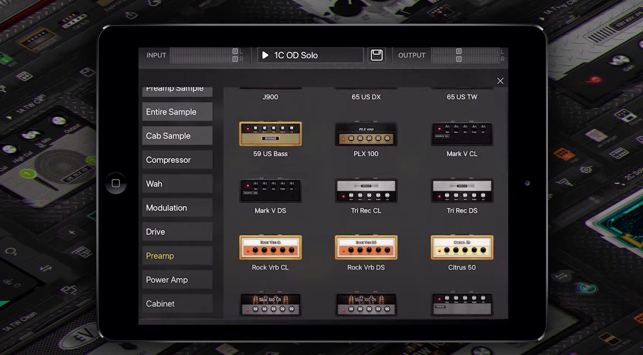Switch to the Drive category
This screenshot has width=643, height=355.
177,232
